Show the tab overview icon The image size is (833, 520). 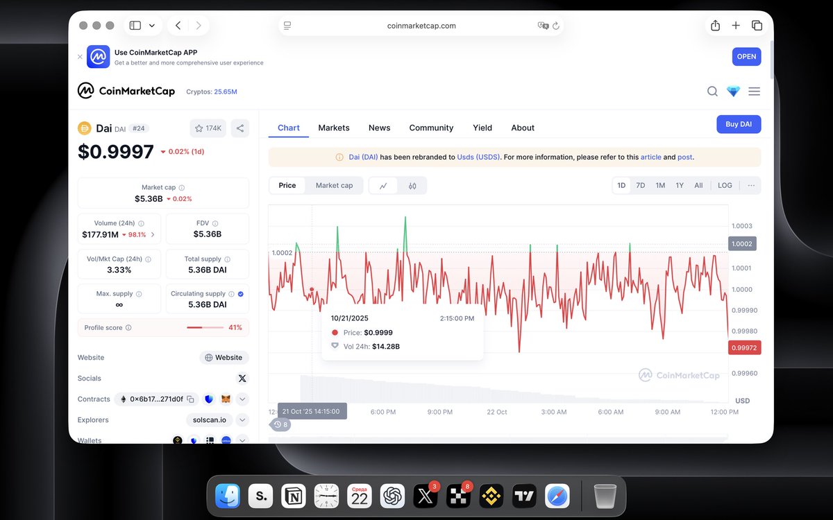click(x=757, y=26)
